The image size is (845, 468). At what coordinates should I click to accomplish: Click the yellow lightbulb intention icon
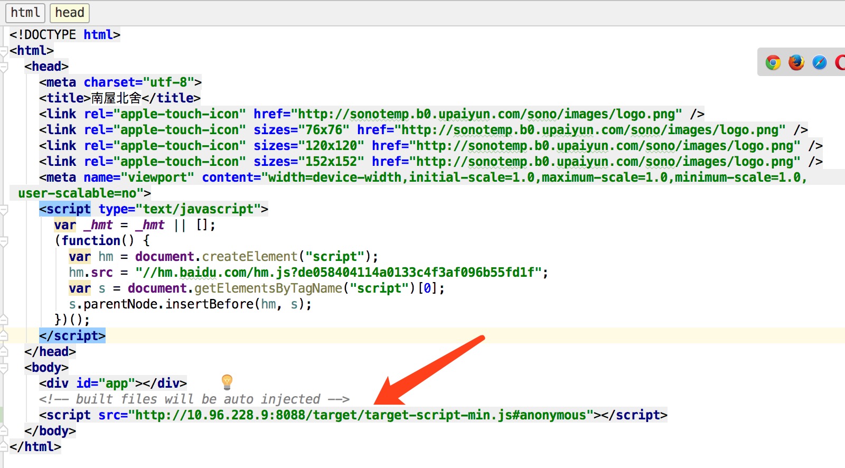tap(227, 381)
